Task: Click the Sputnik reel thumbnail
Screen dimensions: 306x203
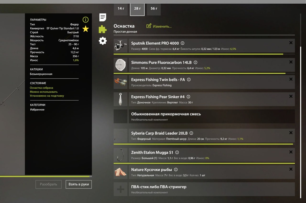Action: [120, 46]
